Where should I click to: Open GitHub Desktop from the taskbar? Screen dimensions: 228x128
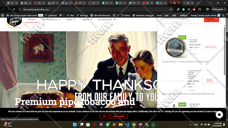pos(101,125)
